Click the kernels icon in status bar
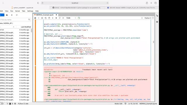Image resolution: width=187 pixels, height=105 pixels. [15, 104]
